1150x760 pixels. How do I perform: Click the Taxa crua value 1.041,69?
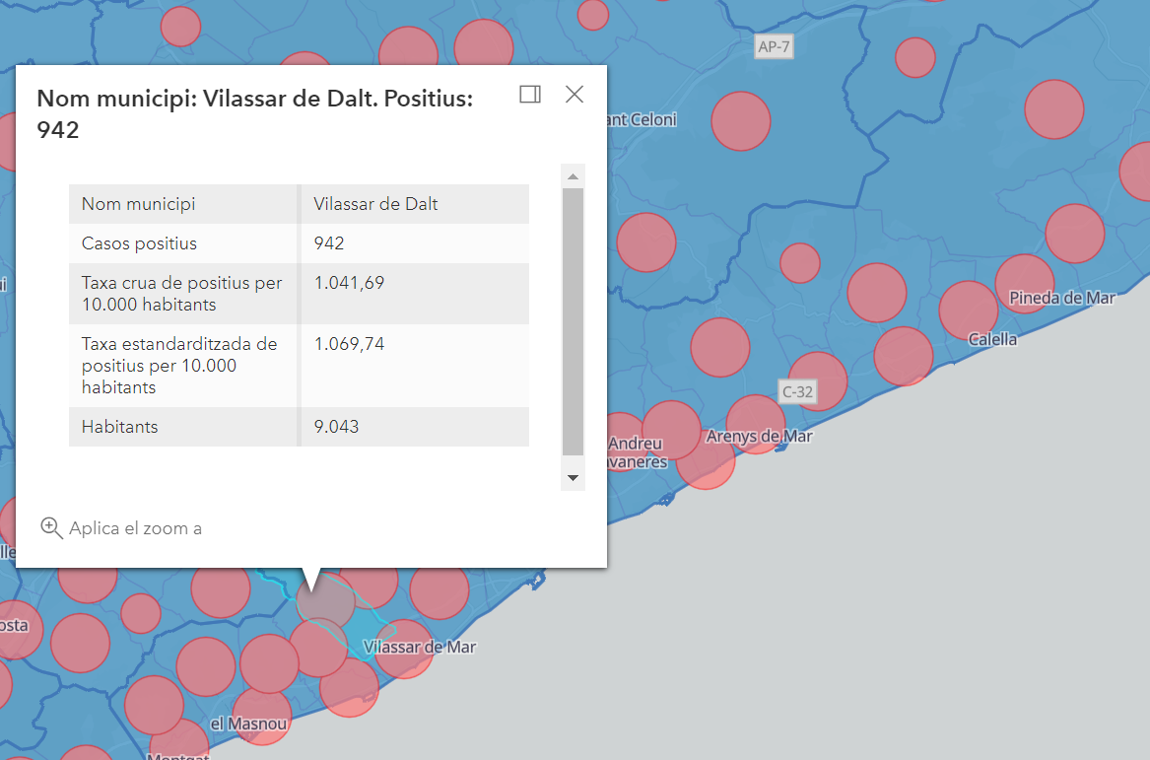tap(349, 283)
